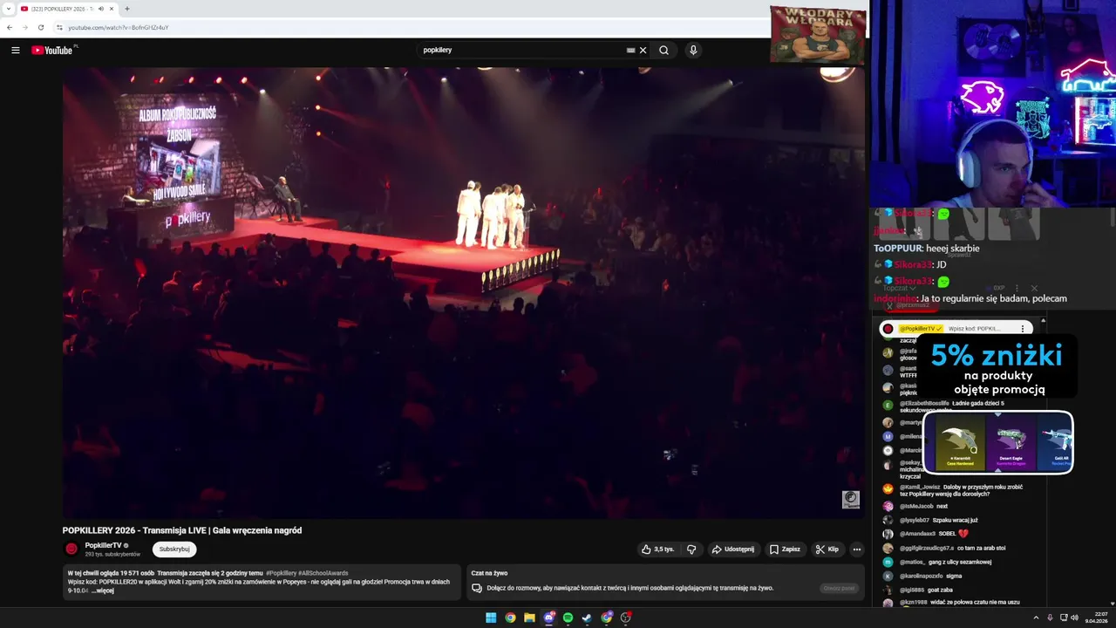Image resolution: width=1116 pixels, height=628 pixels.
Task: Click the ToOPPUUR 'heeej skarbie' stream chat line
Action: 926,249
